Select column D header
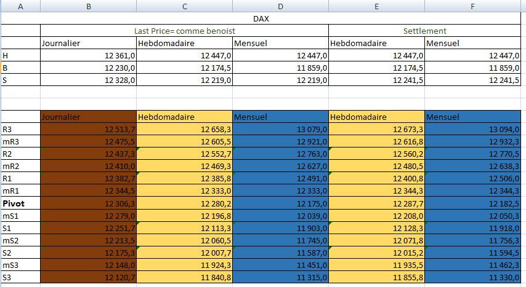The width and height of the screenshot is (526, 287). tap(280, 6)
